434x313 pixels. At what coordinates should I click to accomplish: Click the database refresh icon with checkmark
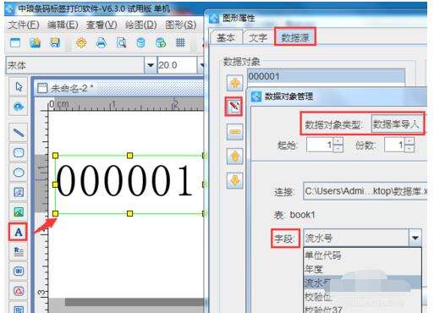point(161,43)
